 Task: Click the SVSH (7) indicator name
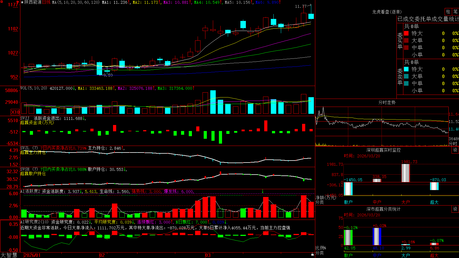click(x=29, y=169)
